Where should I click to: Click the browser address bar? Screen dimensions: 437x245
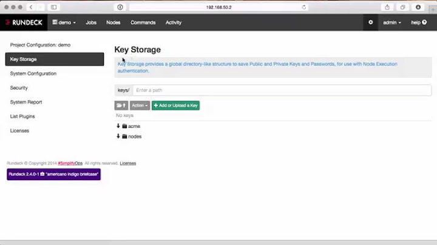[x=218, y=7]
